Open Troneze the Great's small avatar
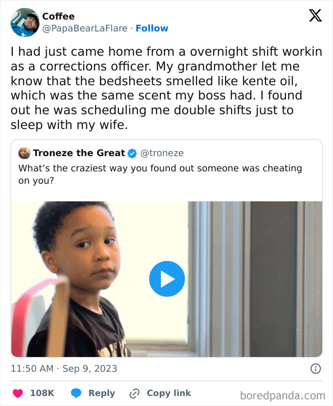 24,153
